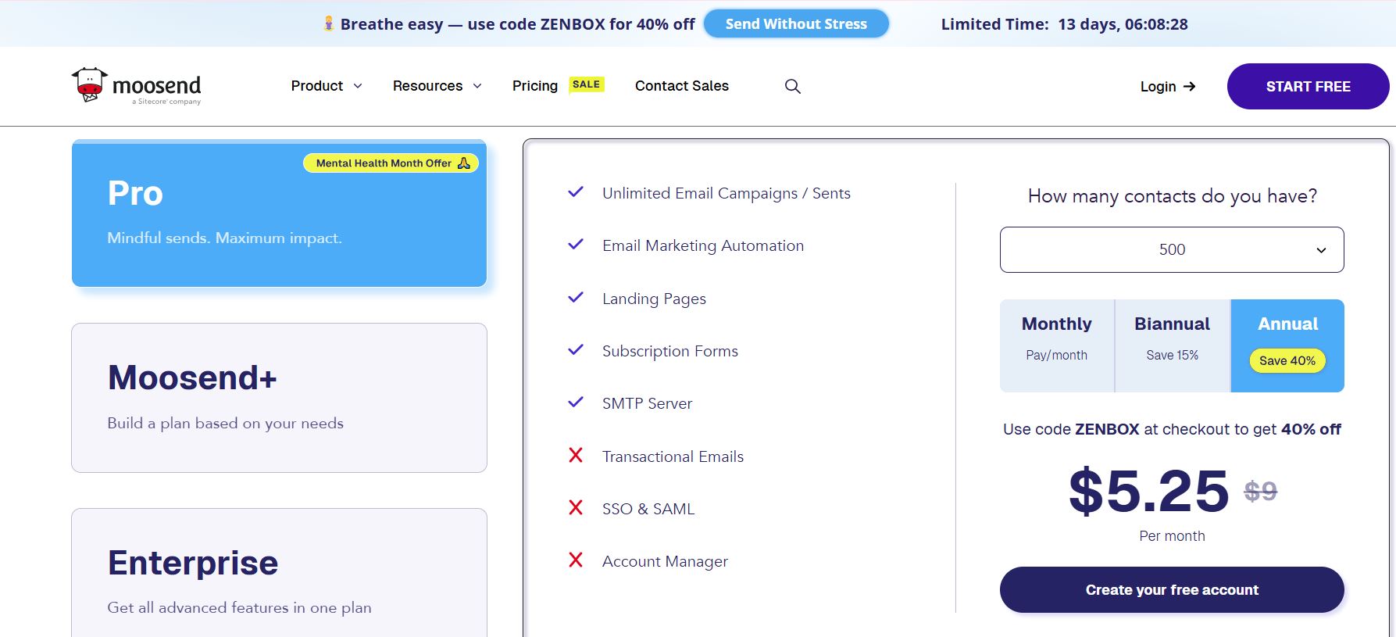The image size is (1396, 637).
Task: Click Create your free account button
Action: (1172, 590)
